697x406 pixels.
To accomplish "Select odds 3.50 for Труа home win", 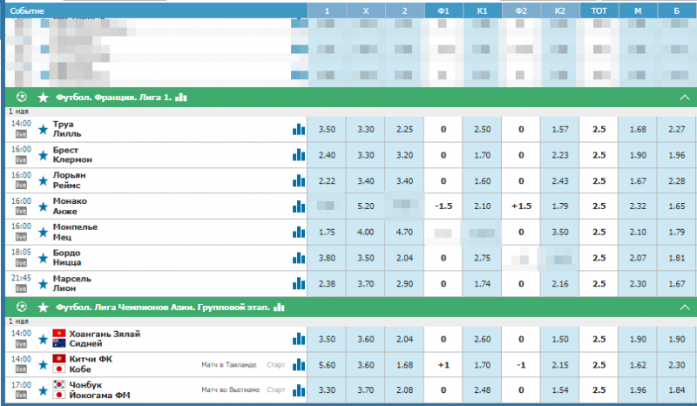I will tap(327, 130).
